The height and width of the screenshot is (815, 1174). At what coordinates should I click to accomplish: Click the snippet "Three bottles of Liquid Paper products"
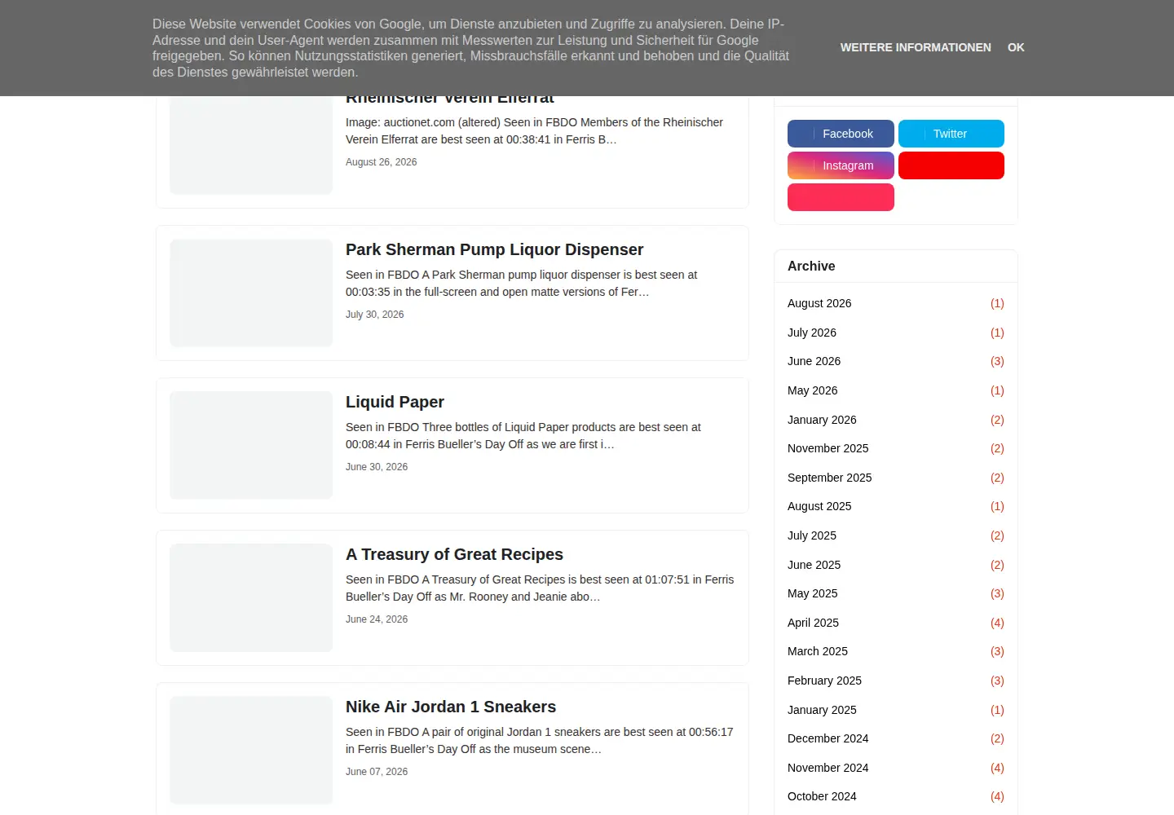click(523, 436)
